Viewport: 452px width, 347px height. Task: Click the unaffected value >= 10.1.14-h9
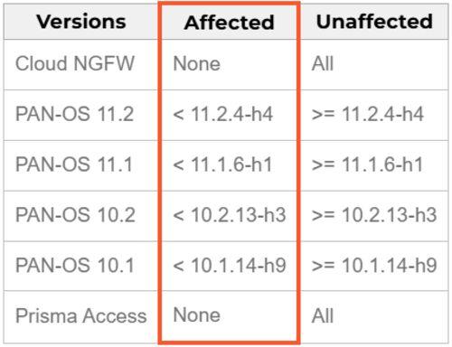[374, 265]
